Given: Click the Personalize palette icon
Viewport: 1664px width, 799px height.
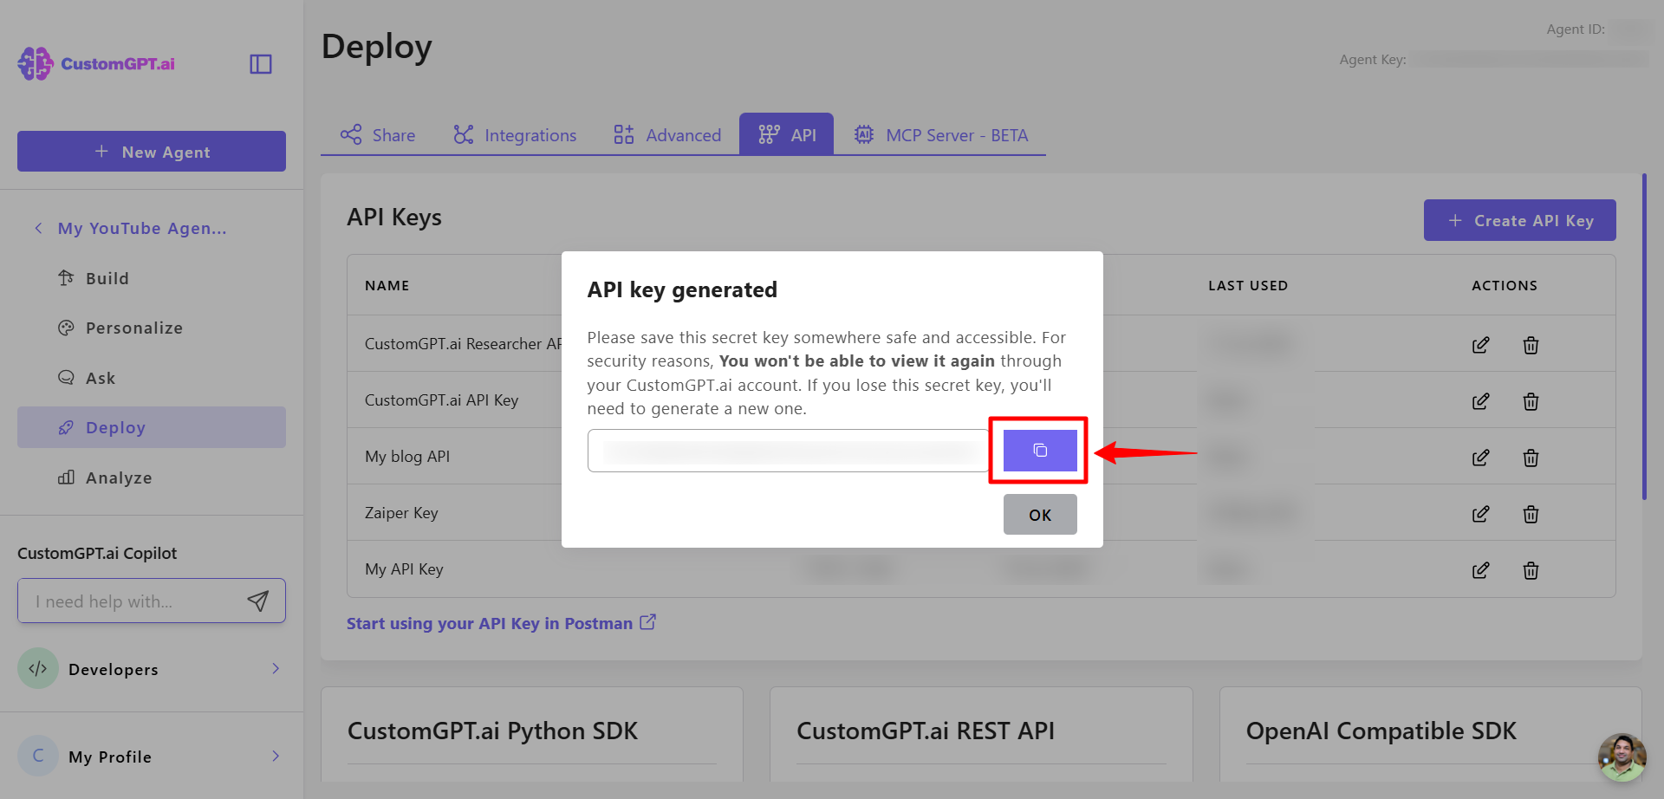Looking at the screenshot, I should pos(66,328).
